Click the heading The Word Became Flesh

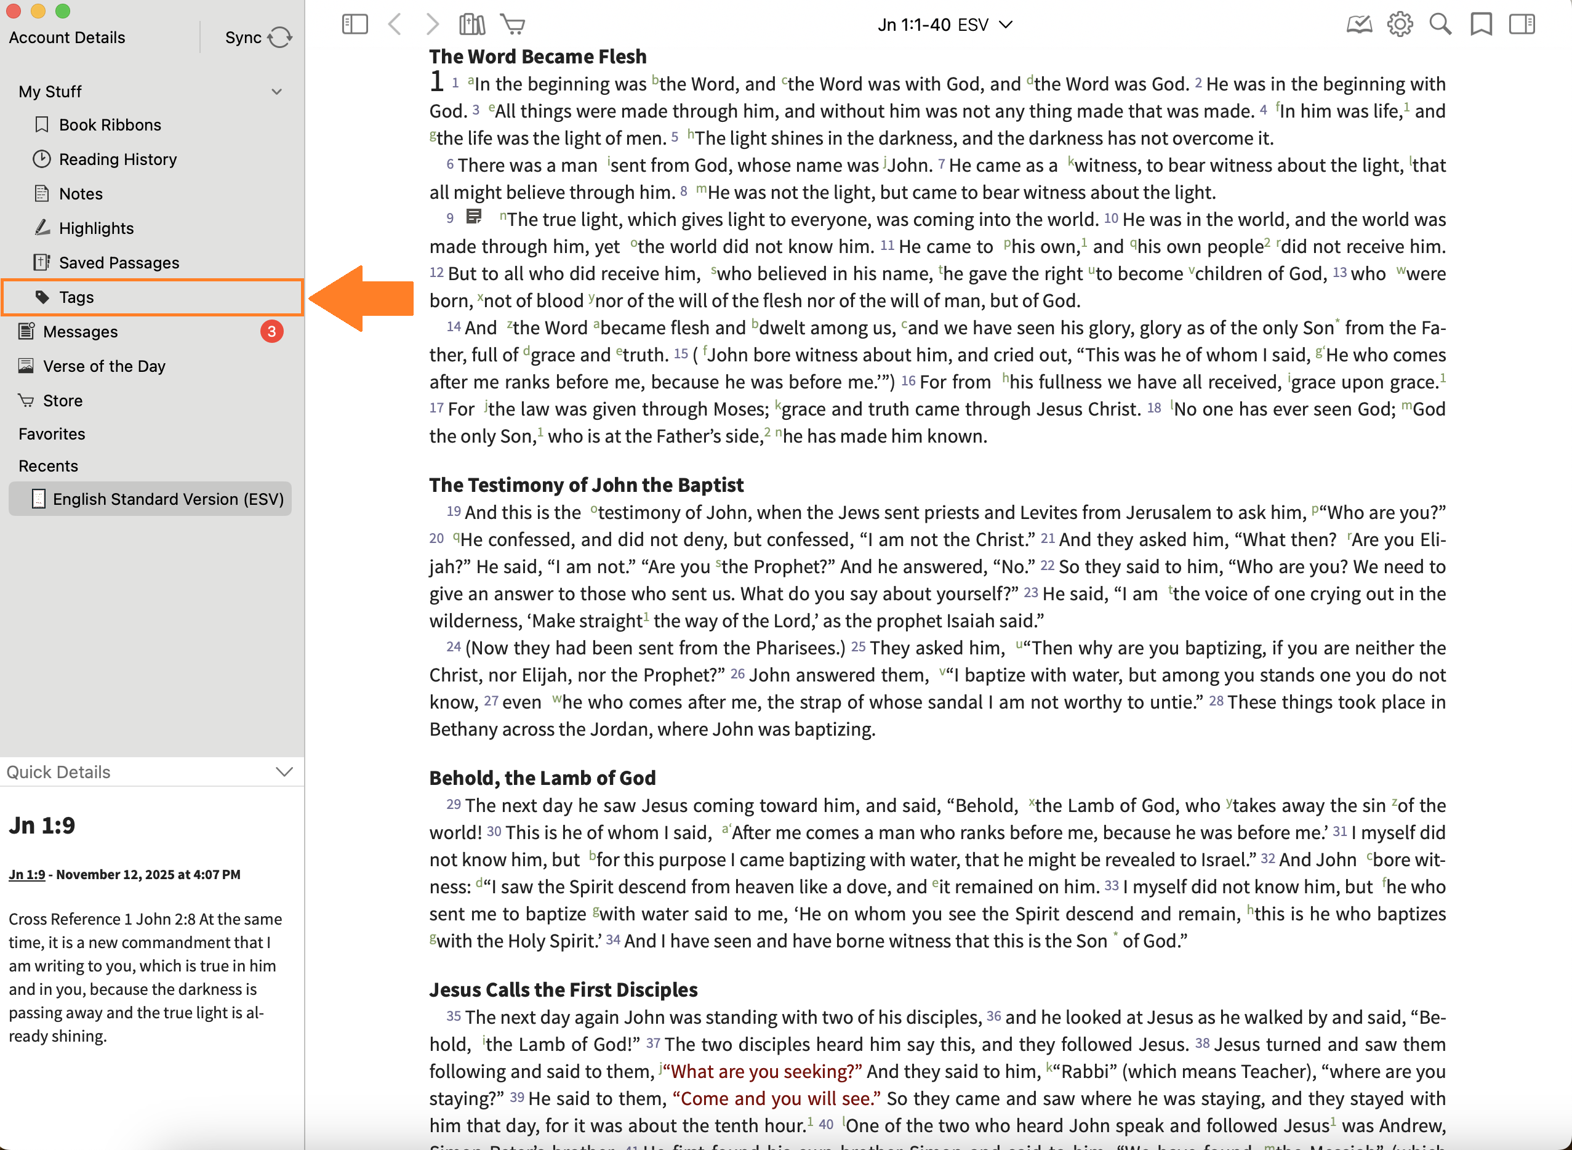tap(538, 57)
